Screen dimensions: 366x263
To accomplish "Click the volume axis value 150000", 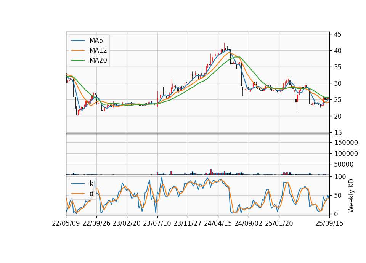I will [x=346, y=143].
